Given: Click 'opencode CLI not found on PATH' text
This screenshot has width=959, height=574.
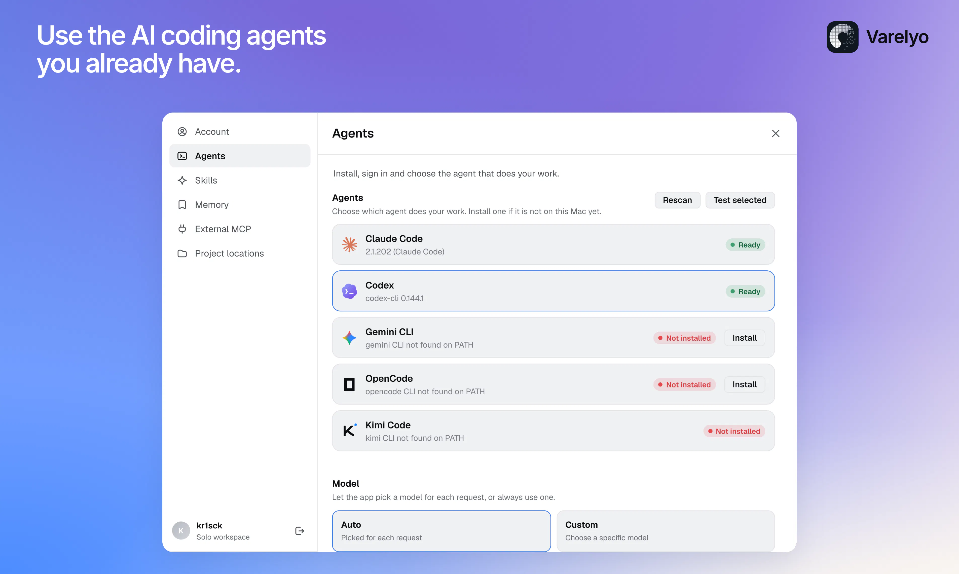Looking at the screenshot, I should [x=425, y=391].
